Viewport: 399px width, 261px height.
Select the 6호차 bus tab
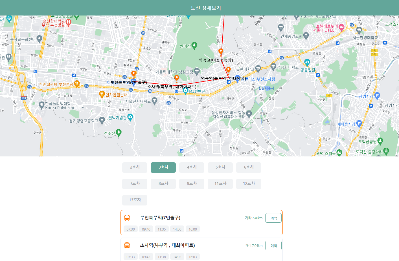[249, 167]
